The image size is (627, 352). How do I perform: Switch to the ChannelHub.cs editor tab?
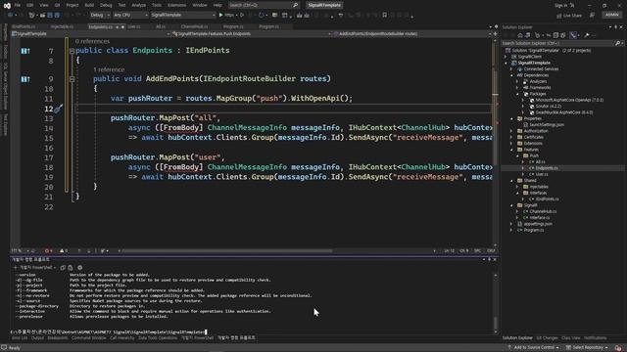[x=194, y=27]
